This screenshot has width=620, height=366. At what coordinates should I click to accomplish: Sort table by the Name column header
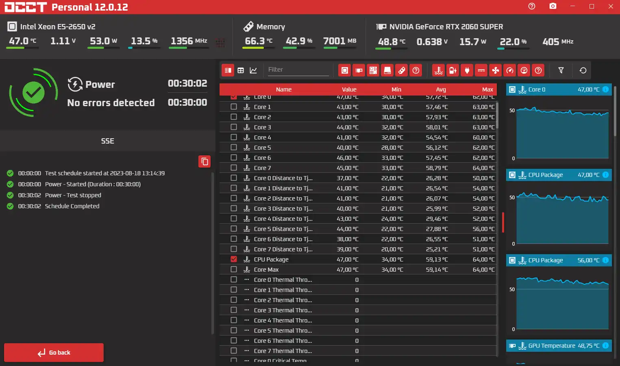[284, 89]
